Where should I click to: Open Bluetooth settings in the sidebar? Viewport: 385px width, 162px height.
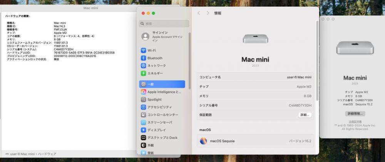162,58
